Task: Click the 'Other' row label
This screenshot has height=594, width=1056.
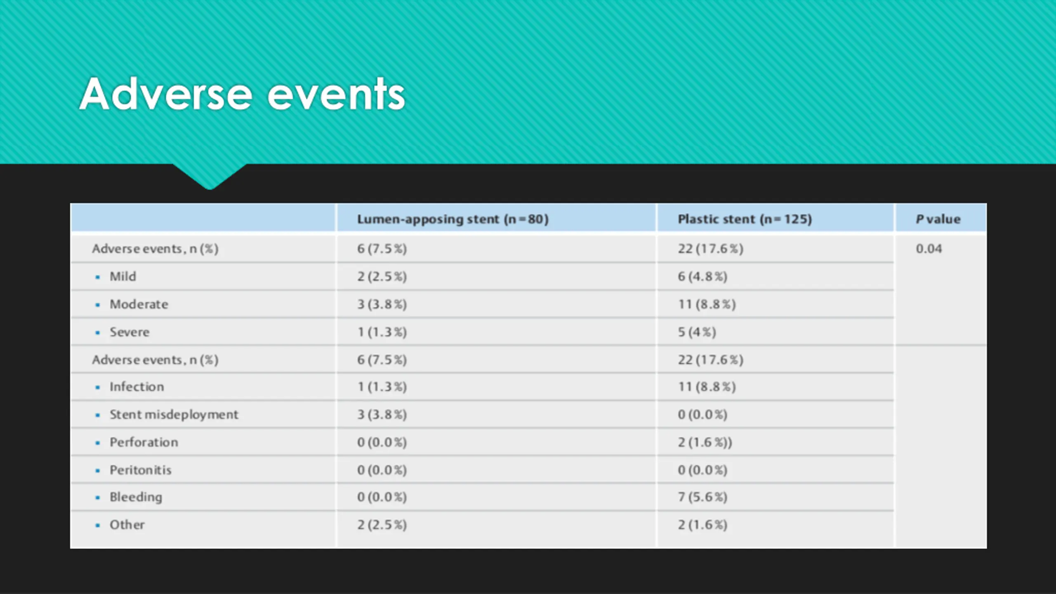Action: coord(127,525)
